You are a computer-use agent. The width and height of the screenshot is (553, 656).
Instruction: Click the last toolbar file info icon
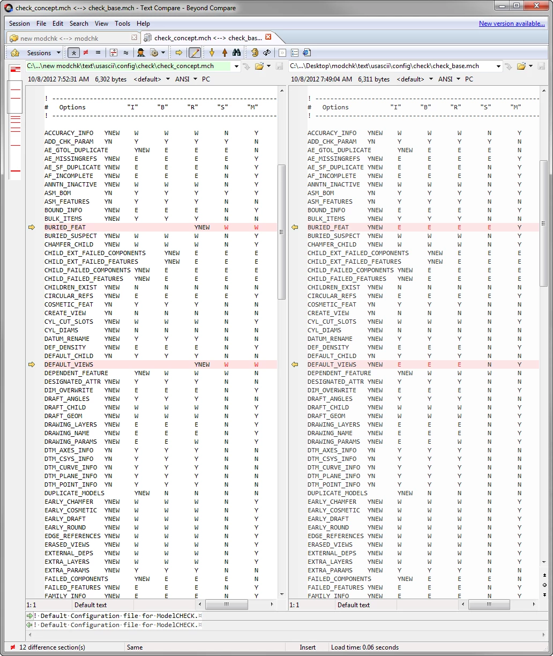(x=307, y=53)
